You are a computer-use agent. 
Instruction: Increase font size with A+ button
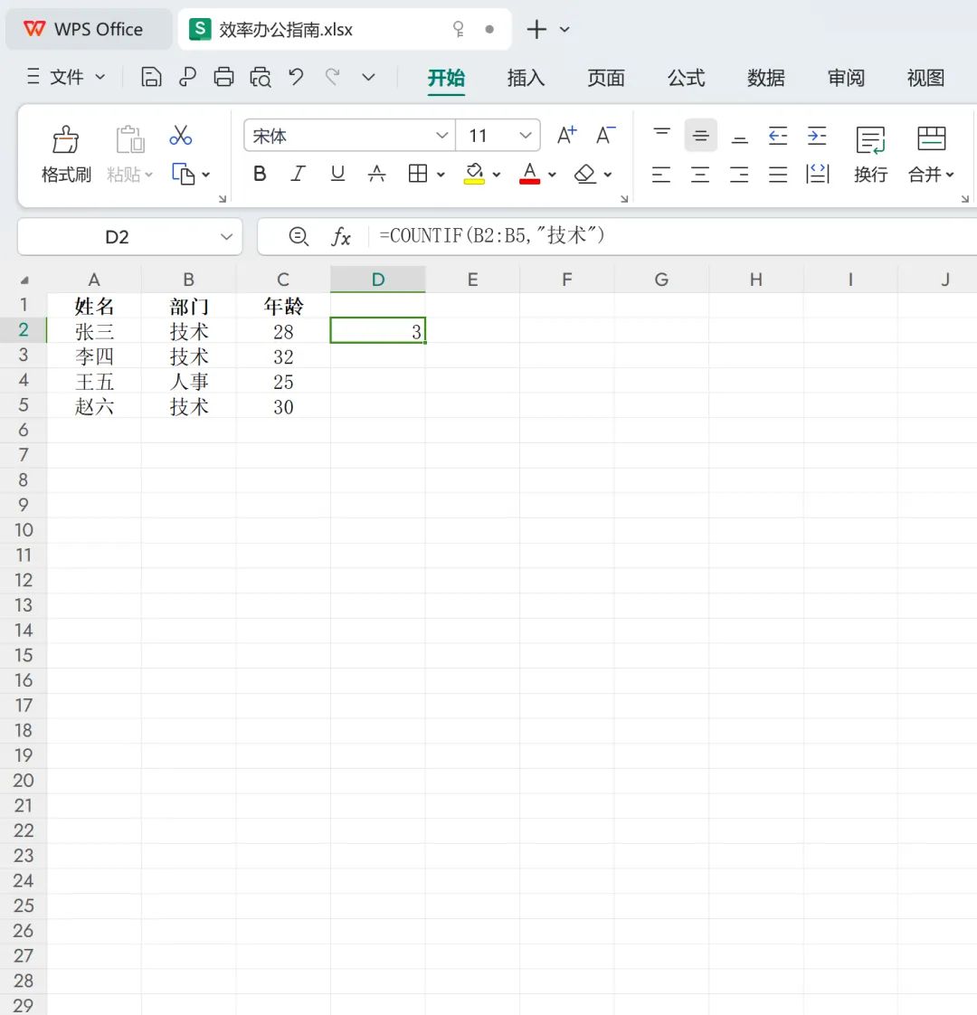coord(564,135)
